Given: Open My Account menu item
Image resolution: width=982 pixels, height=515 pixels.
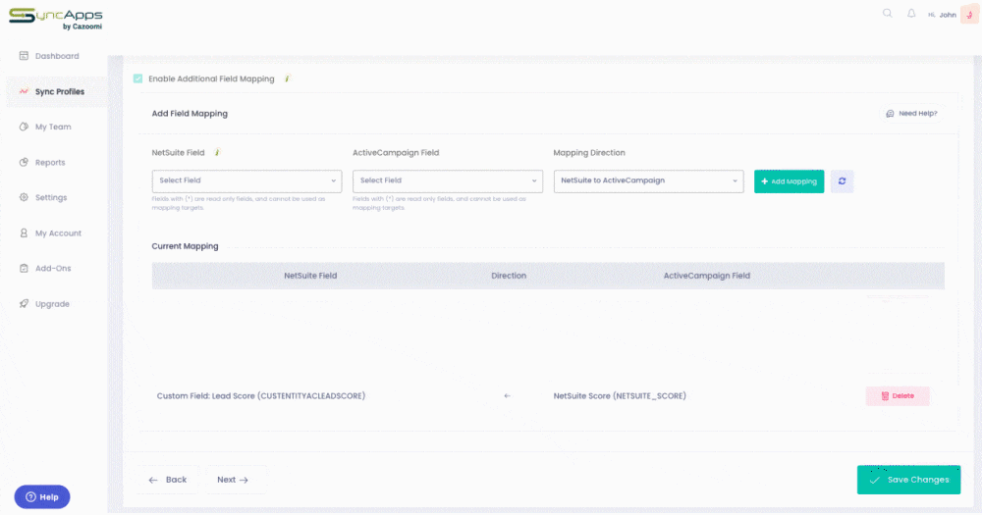Looking at the screenshot, I should click(58, 232).
